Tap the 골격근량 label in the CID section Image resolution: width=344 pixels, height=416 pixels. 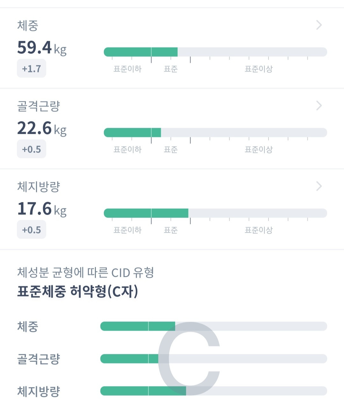(39, 359)
